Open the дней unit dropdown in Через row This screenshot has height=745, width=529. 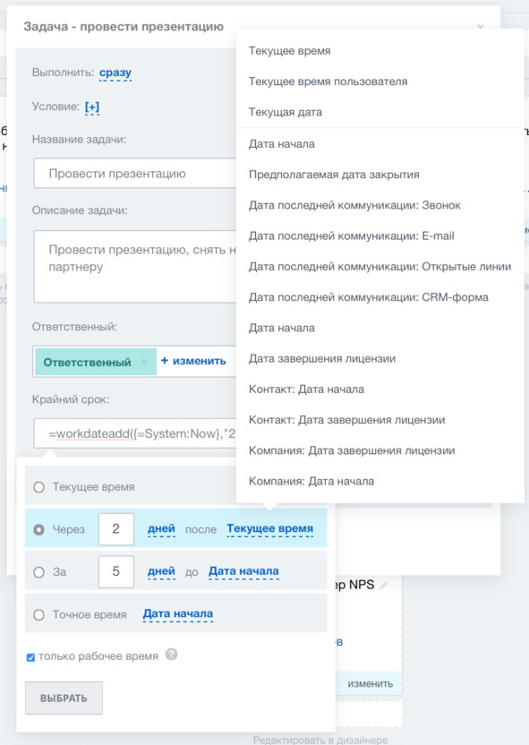pos(161,529)
